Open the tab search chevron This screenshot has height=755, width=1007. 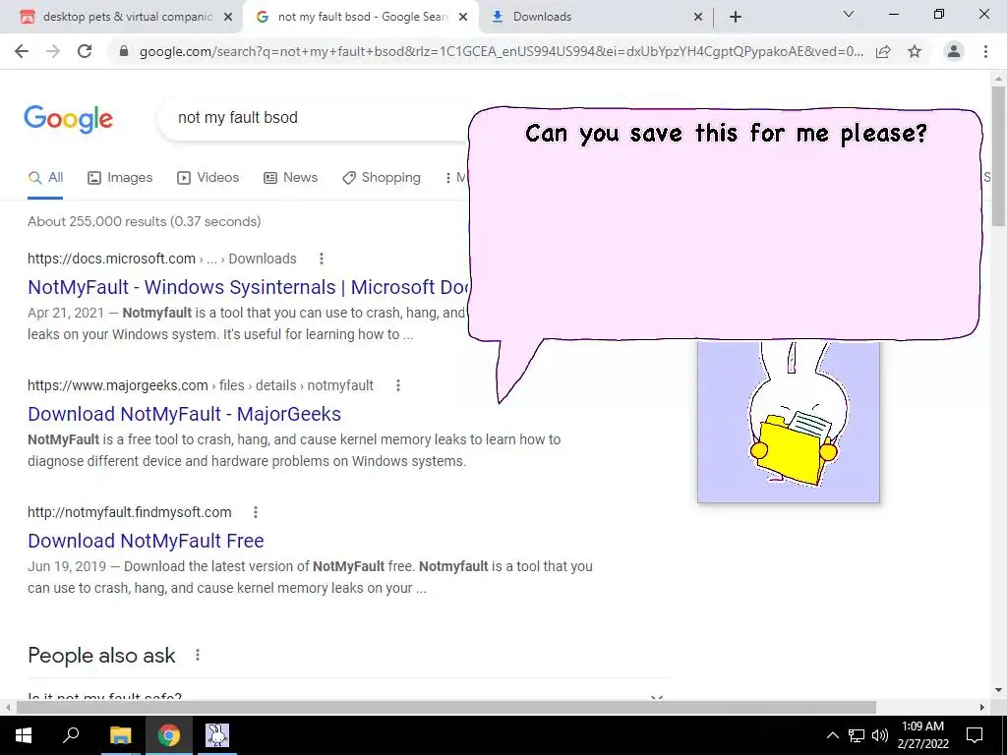849,14
